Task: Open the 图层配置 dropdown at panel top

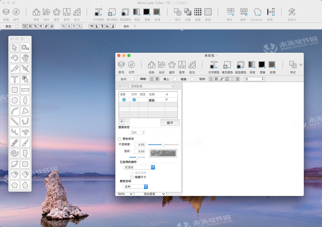Action: pos(152,86)
